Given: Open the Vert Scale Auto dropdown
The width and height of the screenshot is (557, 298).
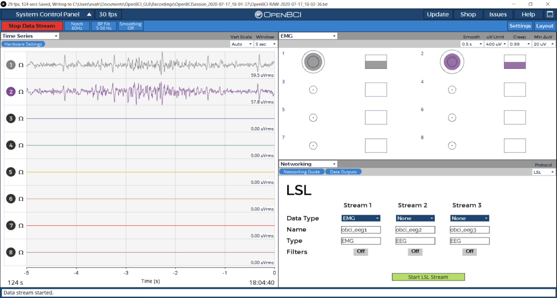Looking at the screenshot, I should [x=241, y=44].
